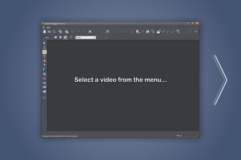241x160 pixels.
Task: Click the Copy icon in the toolbar
Action: point(60,32)
